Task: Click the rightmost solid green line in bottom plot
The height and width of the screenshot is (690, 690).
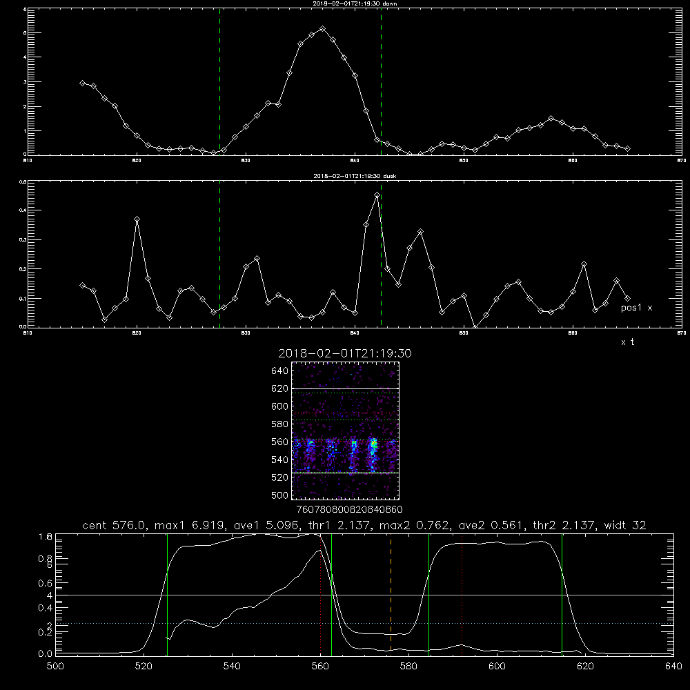Action: (x=562, y=594)
